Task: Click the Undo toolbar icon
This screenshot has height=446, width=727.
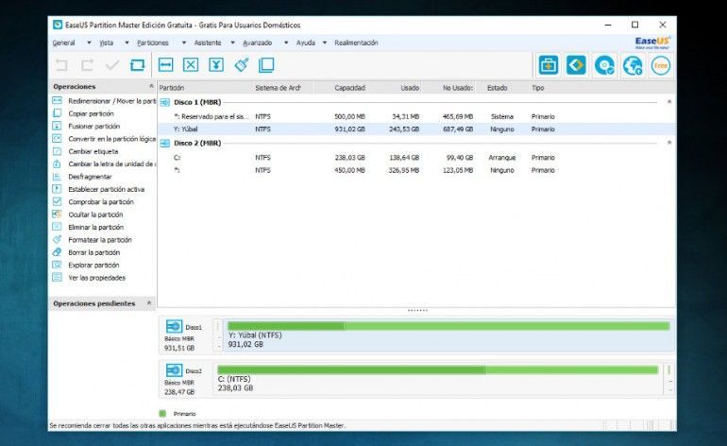Action: (x=61, y=65)
